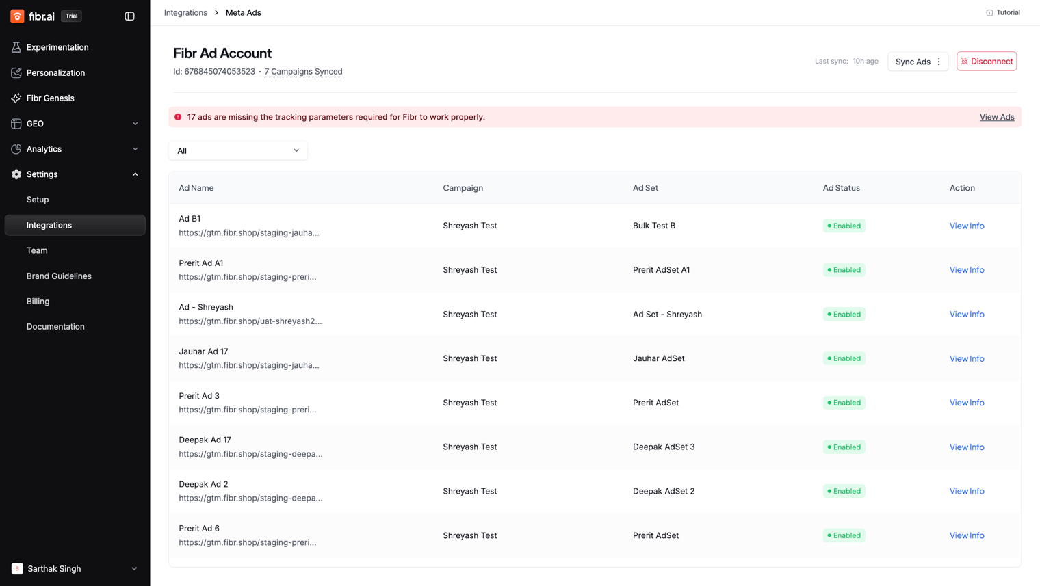
Task: Collapse sidebar using the panel toggle icon
Action: 129,16
